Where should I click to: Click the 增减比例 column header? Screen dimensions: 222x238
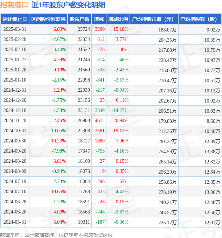tap(118, 19)
